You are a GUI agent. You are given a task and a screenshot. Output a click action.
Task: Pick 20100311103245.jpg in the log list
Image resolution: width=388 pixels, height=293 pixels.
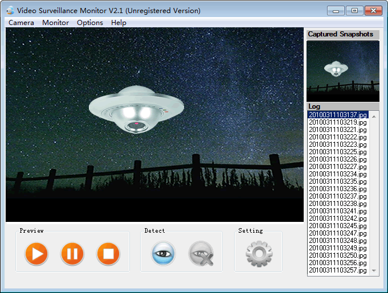click(338, 226)
